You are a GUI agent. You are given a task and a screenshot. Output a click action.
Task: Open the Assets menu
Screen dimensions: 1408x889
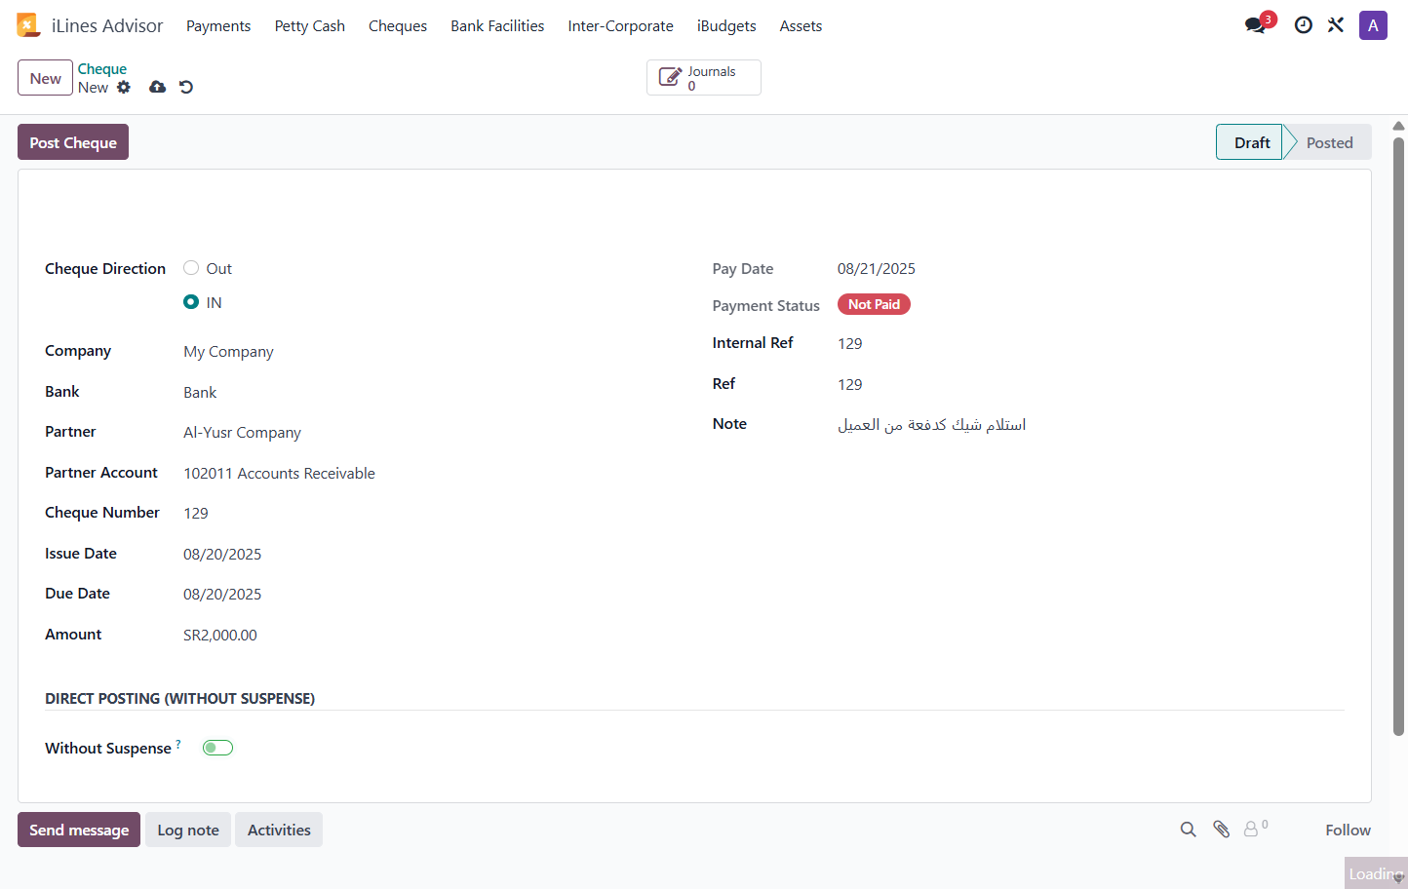click(801, 26)
